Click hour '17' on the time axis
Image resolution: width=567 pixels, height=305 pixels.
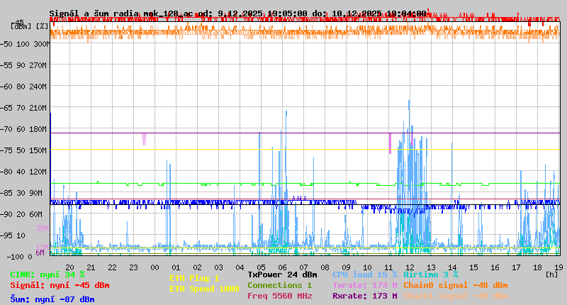pyautogui.click(x=517, y=267)
